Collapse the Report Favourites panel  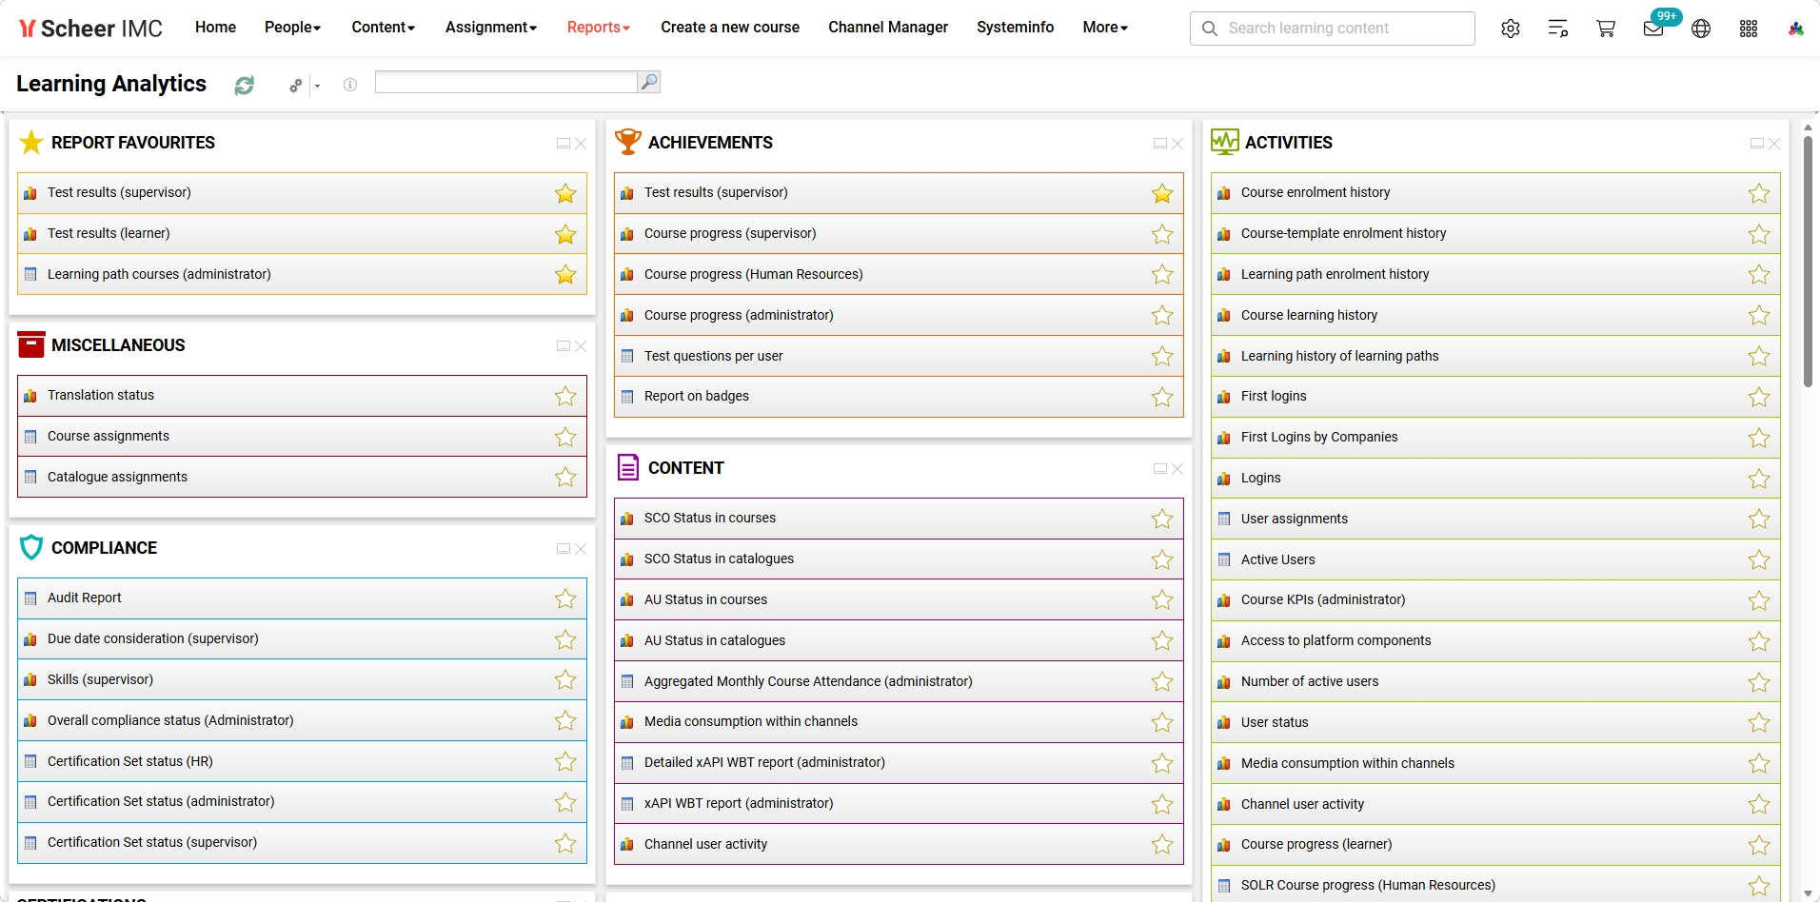point(564,144)
